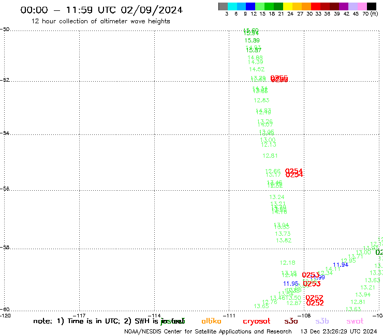The height and width of the screenshot is (336, 383).
Task: Click the wave height value '12.83'
Action: [x=261, y=100]
